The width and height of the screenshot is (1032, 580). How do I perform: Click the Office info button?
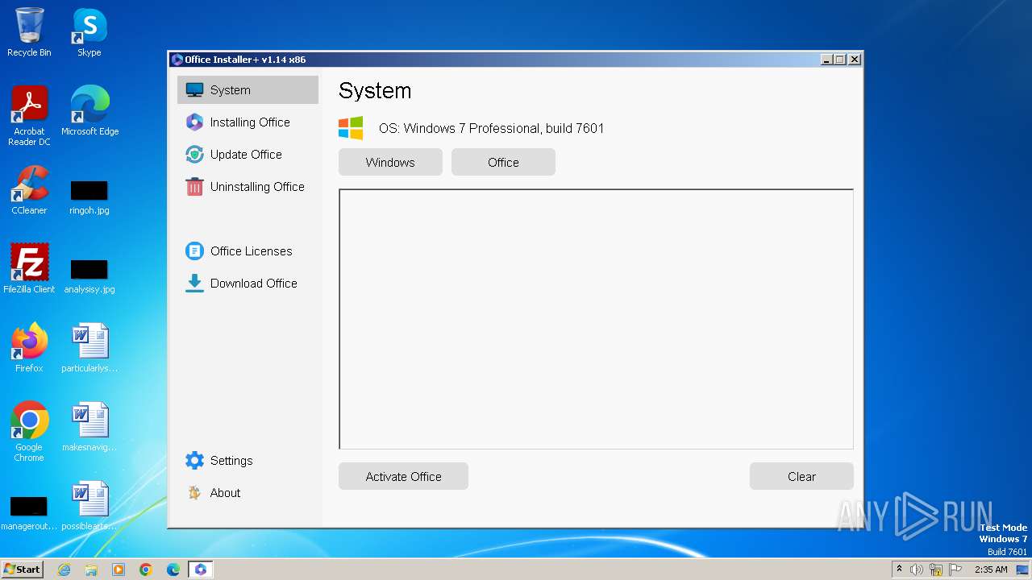click(503, 162)
